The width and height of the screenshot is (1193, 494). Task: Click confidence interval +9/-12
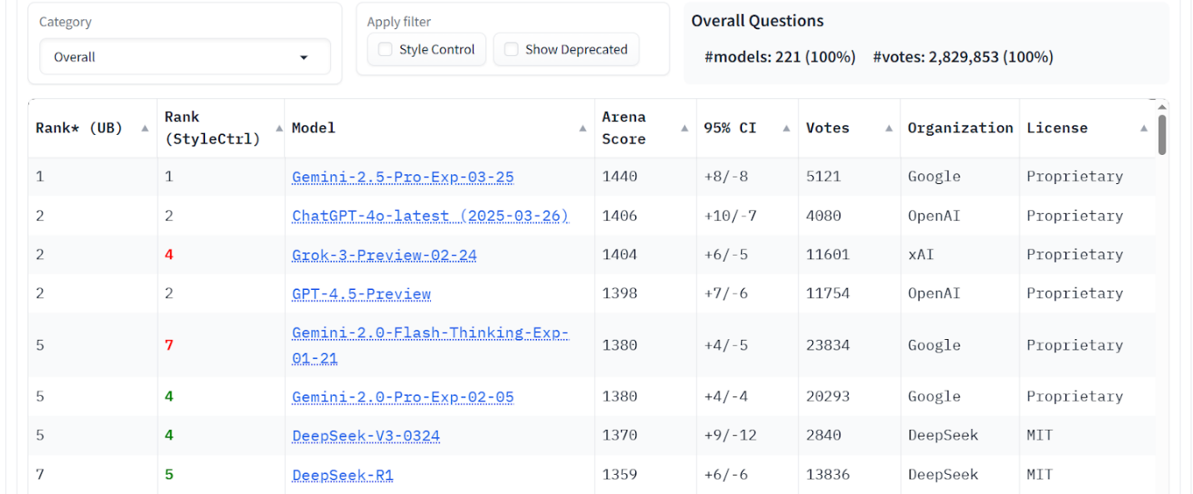point(731,436)
